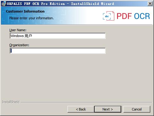Screen dimensions: 154x116
Task: Click the Next > button
Action: [x=108, y=109]
